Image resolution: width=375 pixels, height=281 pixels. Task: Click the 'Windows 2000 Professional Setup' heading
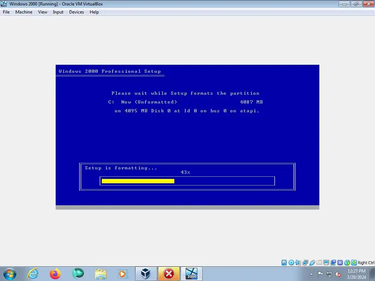pyautogui.click(x=110, y=71)
